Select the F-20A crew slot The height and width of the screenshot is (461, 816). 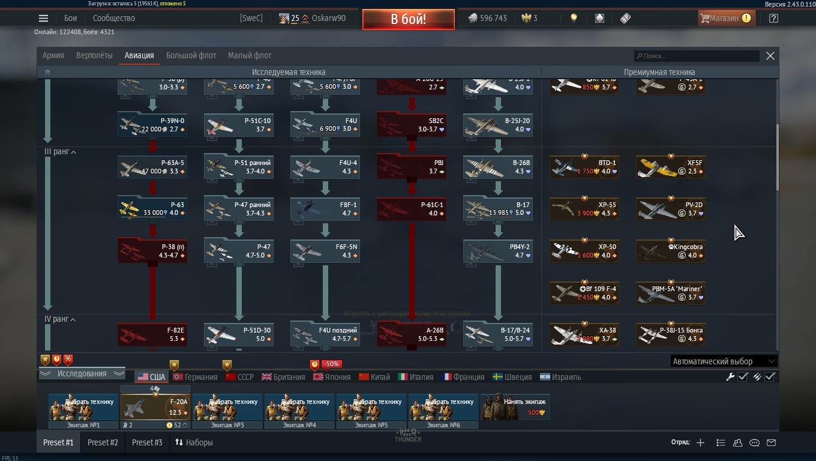pyautogui.click(x=155, y=407)
